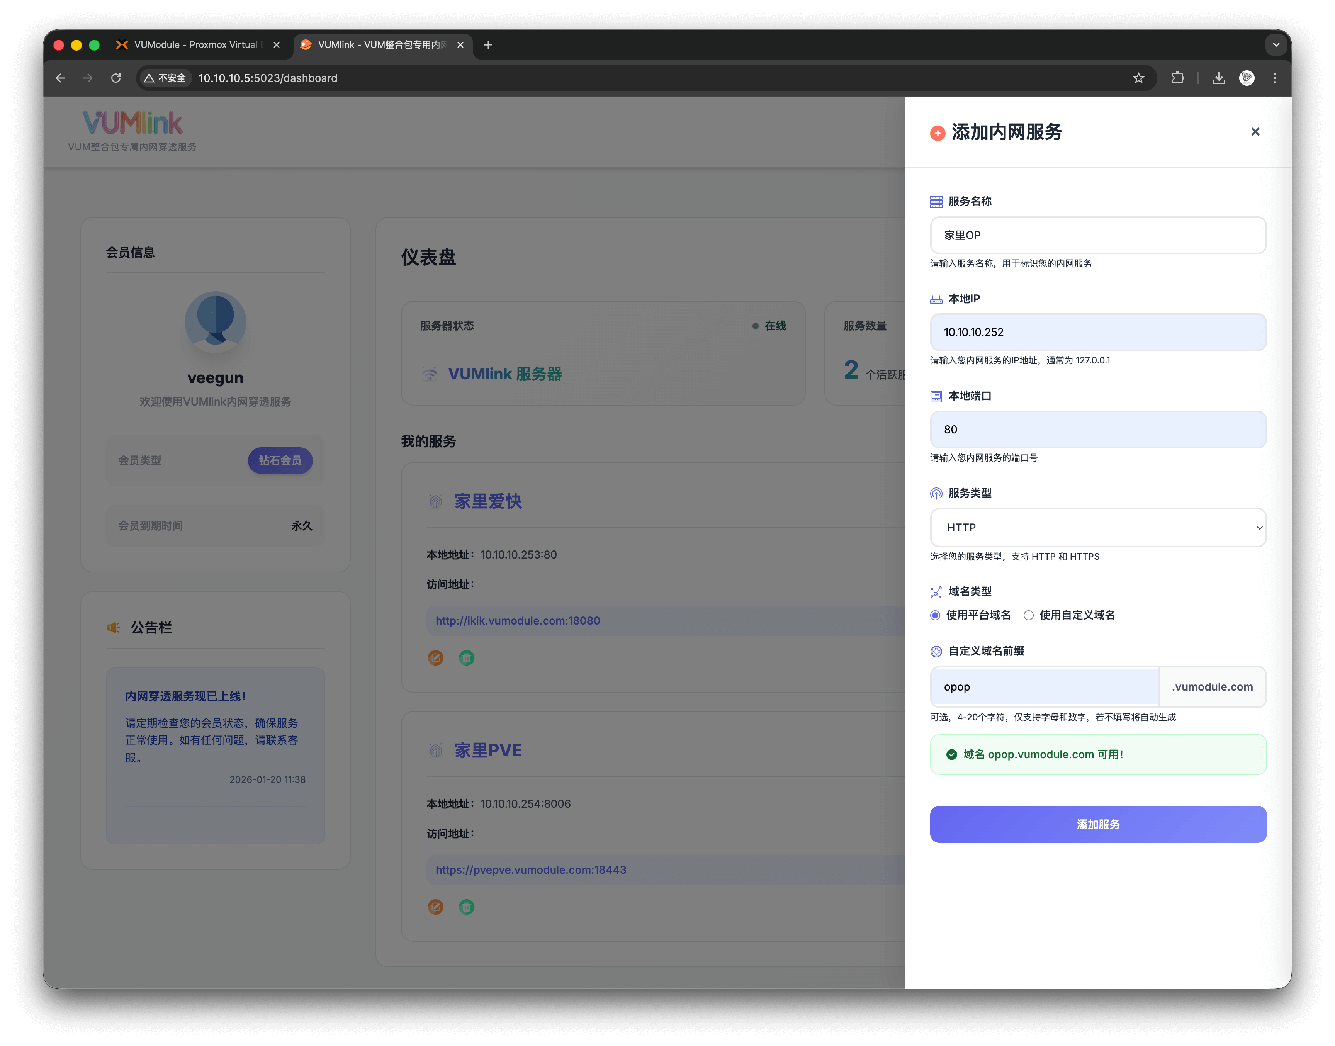Click the green trash icon under 家里PVE

[x=467, y=907]
